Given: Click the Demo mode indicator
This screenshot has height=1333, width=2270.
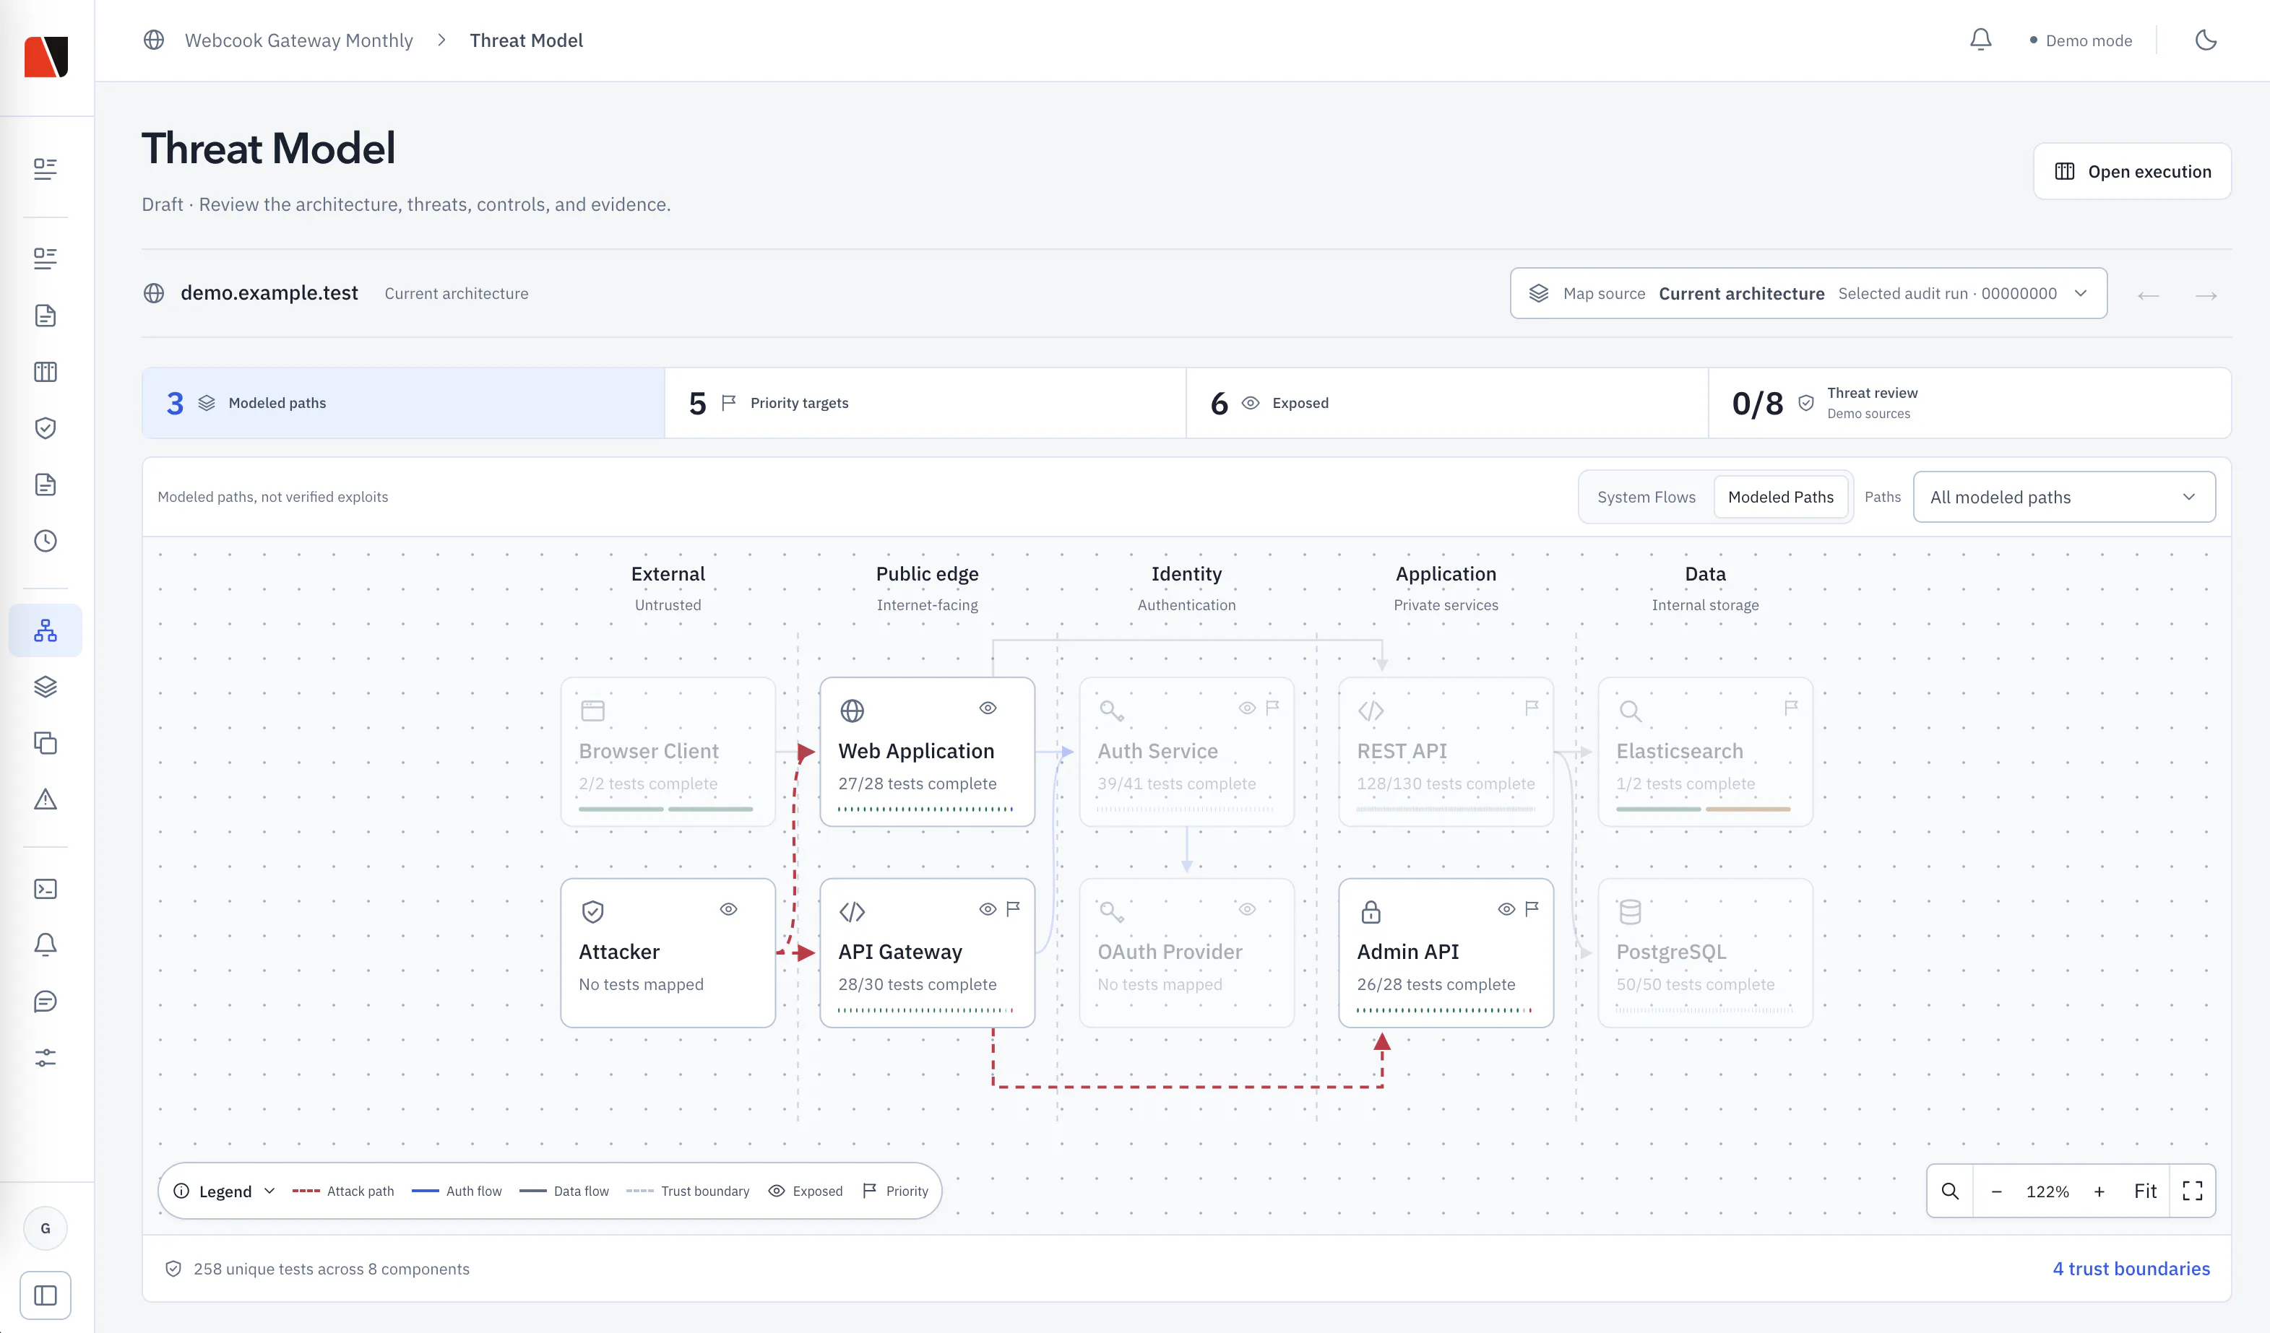Looking at the screenshot, I should pyautogui.click(x=2080, y=40).
